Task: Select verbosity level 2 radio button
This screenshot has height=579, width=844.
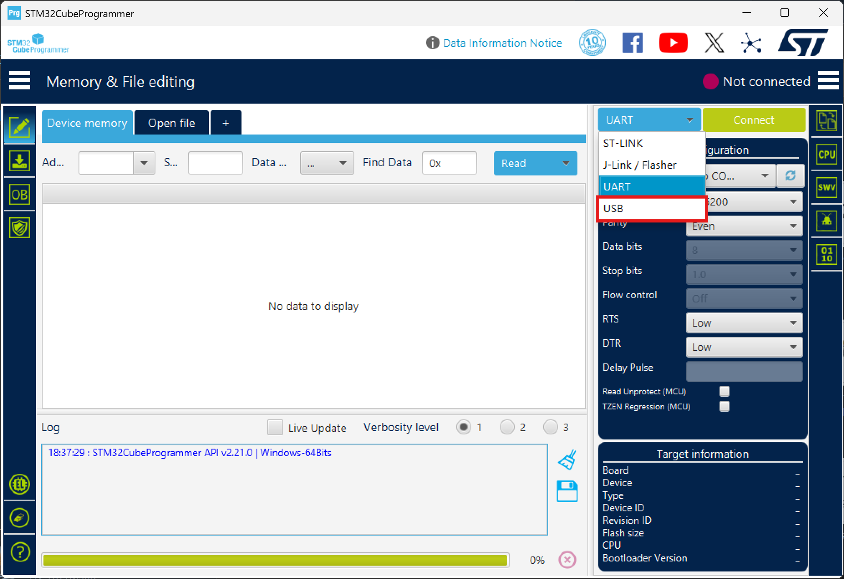Action: click(507, 427)
